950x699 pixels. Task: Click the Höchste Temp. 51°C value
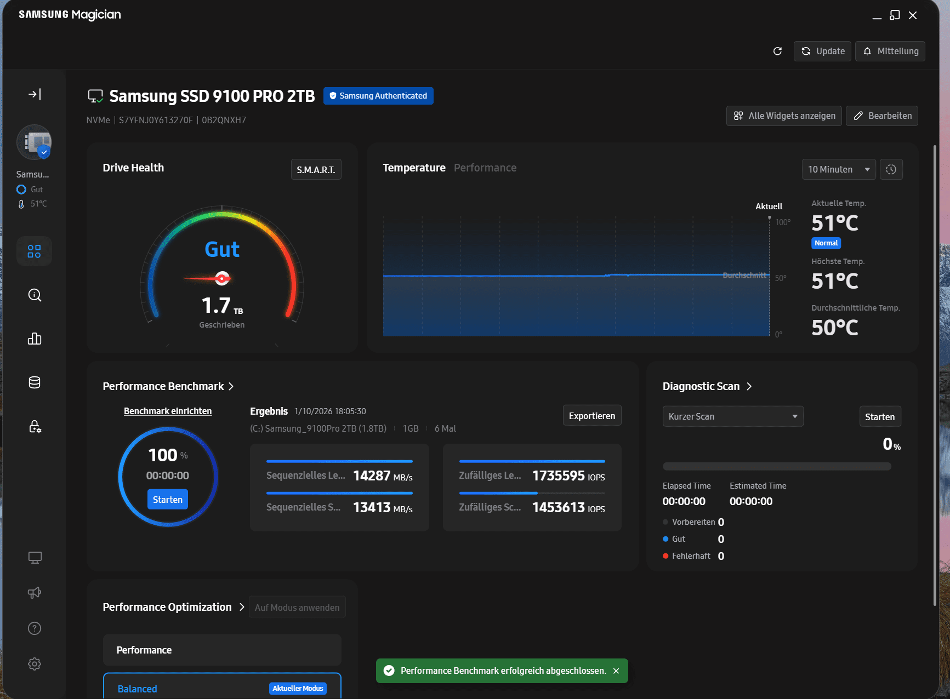tap(835, 281)
